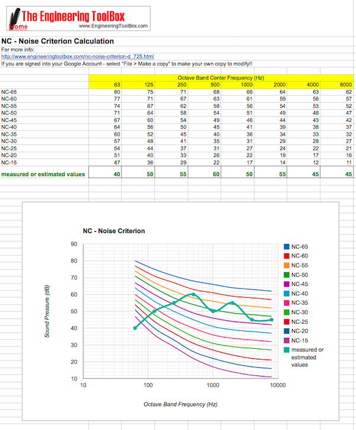Click the Octave Band Center Frequency header cell
356x430 pixels.
[x=221, y=78]
